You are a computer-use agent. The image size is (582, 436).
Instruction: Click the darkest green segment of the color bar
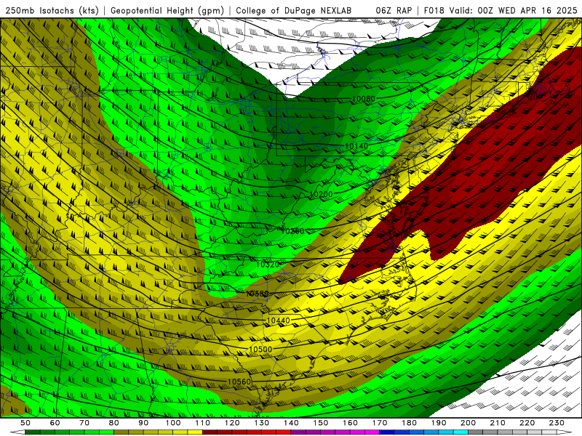click(33, 432)
